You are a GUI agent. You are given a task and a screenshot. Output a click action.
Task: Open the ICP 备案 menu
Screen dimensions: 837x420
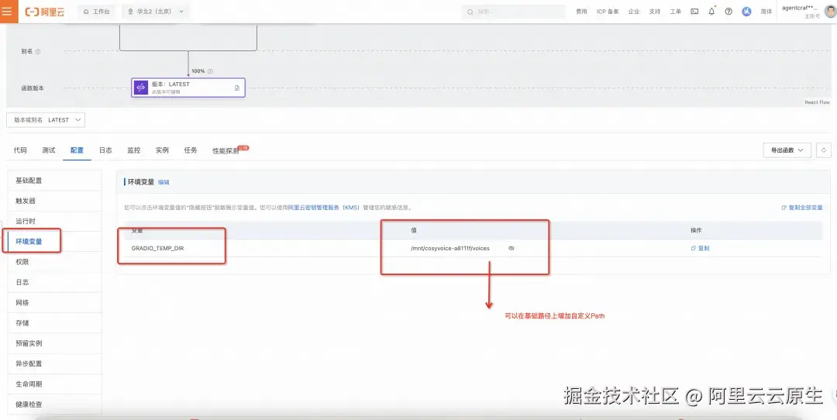click(x=608, y=11)
